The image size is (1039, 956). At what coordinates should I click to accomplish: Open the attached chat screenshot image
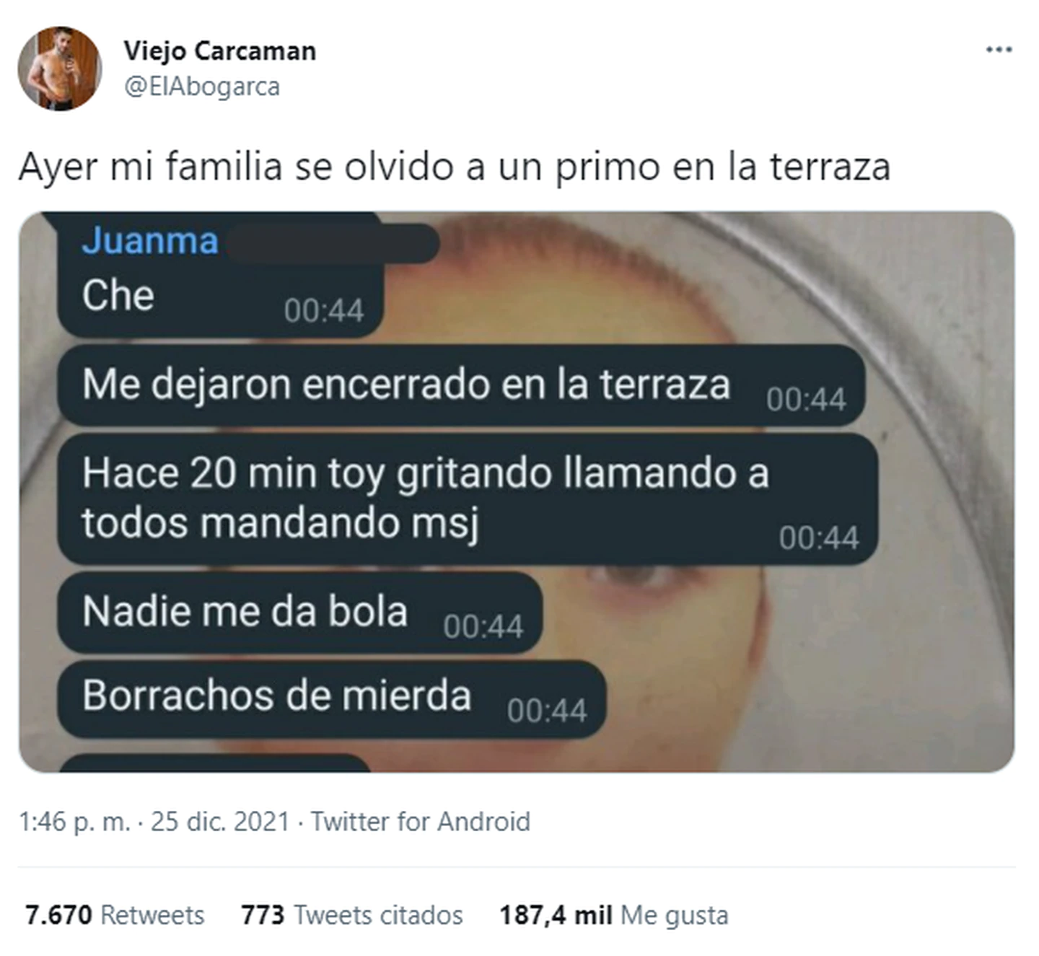(x=517, y=492)
